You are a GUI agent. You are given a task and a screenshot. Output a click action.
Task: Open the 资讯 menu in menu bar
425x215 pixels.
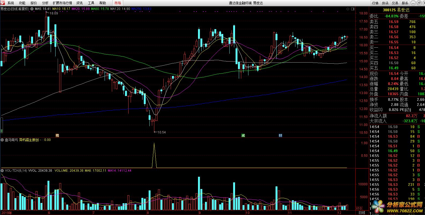coord(79,3)
